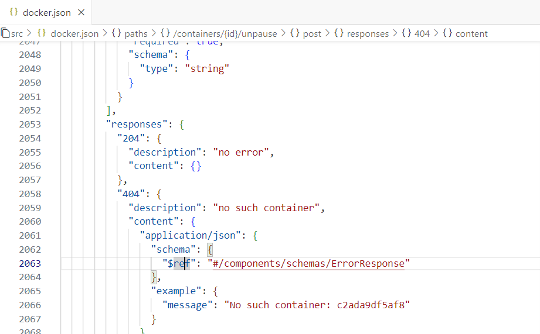The height and width of the screenshot is (334, 540).
Task: Open the paths breadcrumb segment
Action: [136, 34]
